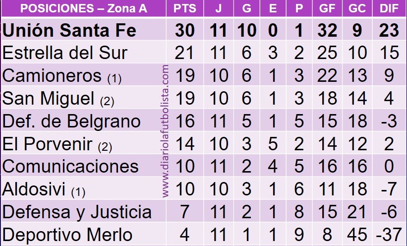Select the GF column header

327,8
